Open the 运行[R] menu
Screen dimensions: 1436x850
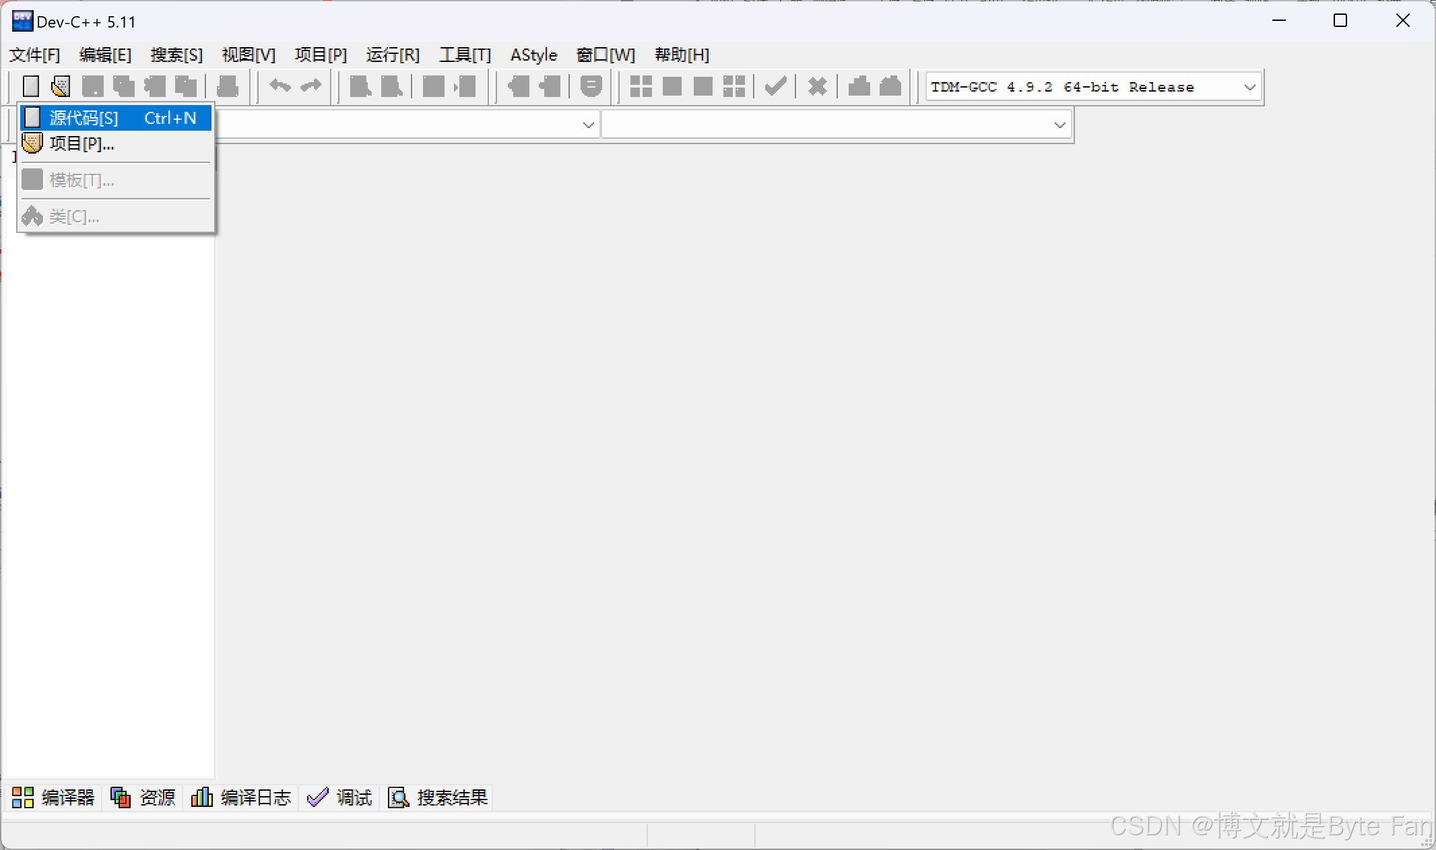(x=393, y=55)
